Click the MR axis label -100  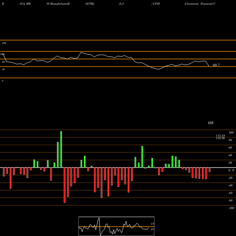[231, 208]
